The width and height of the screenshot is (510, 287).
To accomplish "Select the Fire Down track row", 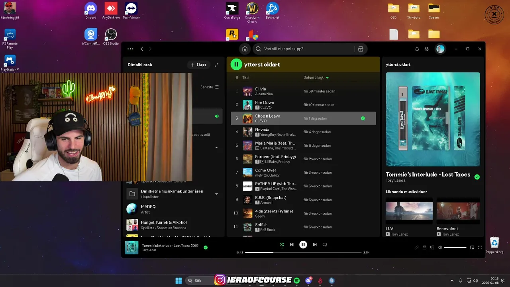I will (x=303, y=105).
